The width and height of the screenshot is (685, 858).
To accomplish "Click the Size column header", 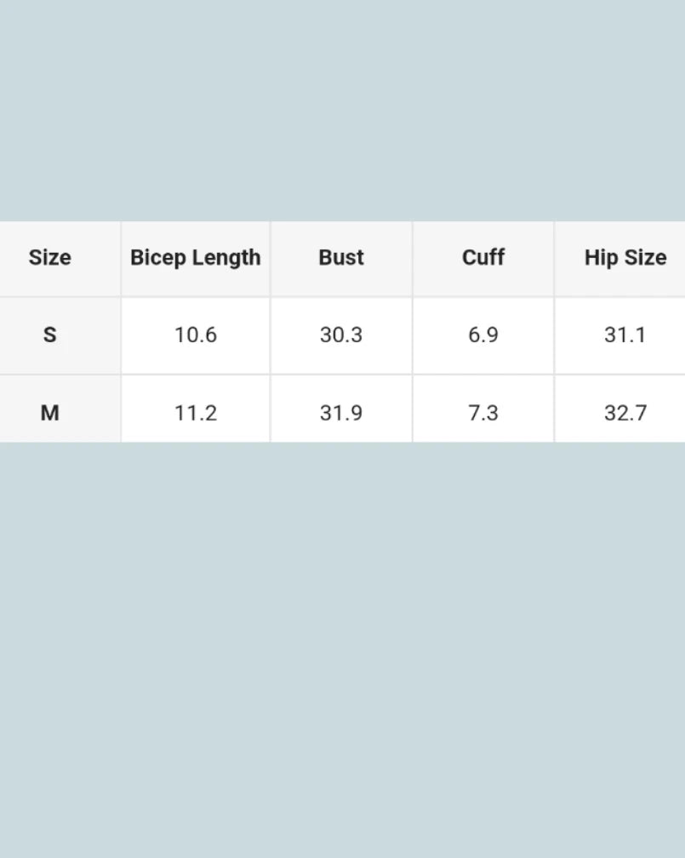I will coord(49,258).
